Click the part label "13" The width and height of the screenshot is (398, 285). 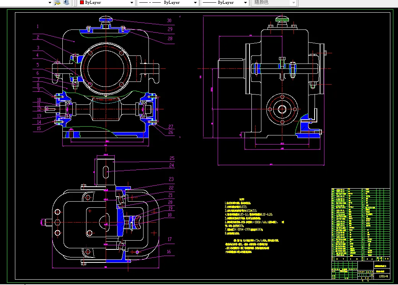click(39, 116)
